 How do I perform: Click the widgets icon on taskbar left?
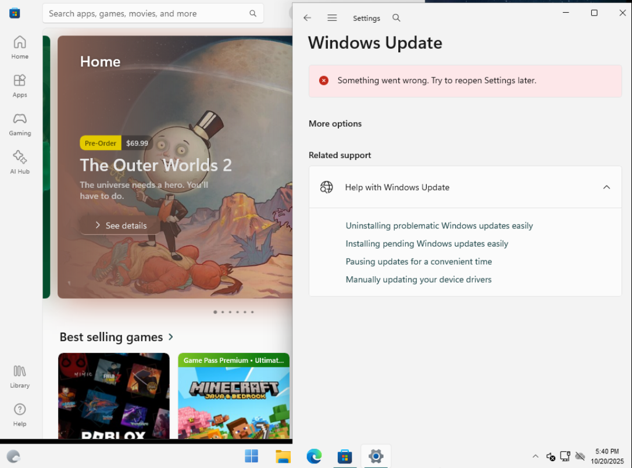point(13,456)
